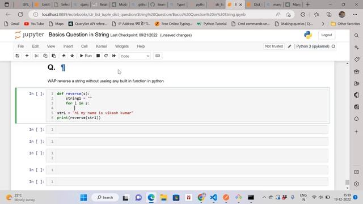This screenshot has height=204, width=363.
Task: Insert cell below with the plus icon
Action: coord(27,56)
